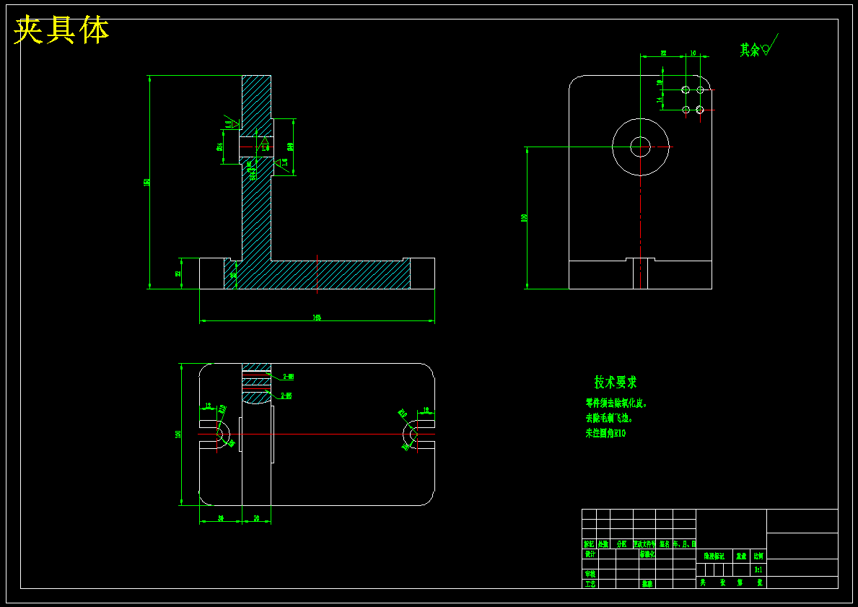The height and width of the screenshot is (607, 858).
Task: Click the 10 hole spacing dimension at top right
Action: point(693,53)
